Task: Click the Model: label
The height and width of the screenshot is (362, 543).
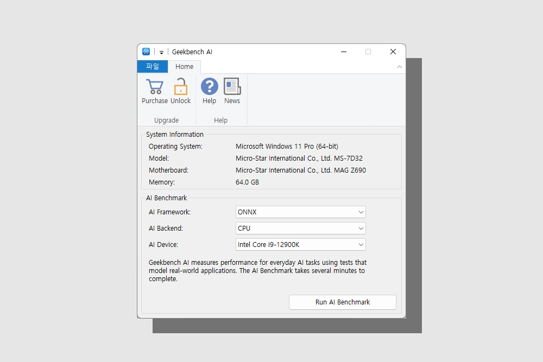Action: pos(159,158)
